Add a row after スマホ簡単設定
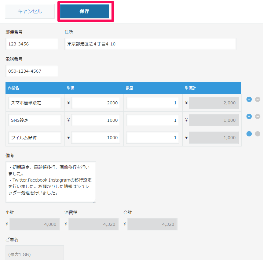 tap(249, 99)
